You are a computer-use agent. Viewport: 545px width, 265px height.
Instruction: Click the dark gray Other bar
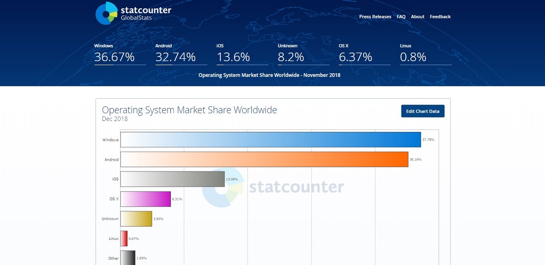128,258
